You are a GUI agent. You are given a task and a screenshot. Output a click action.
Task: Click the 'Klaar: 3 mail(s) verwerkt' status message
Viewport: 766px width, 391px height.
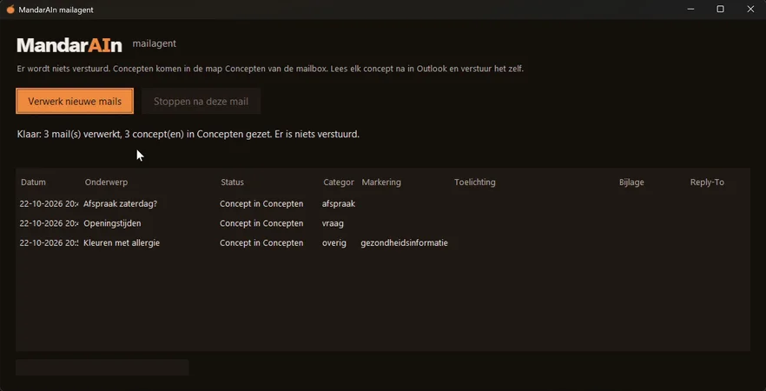point(188,134)
